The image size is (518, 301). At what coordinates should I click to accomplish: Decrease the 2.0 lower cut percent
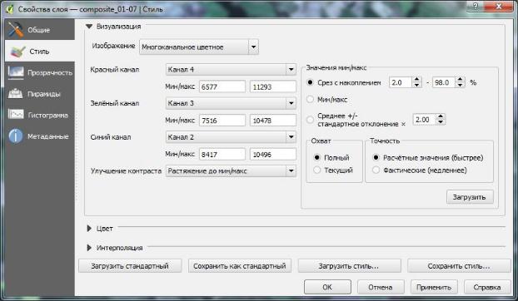416,85
